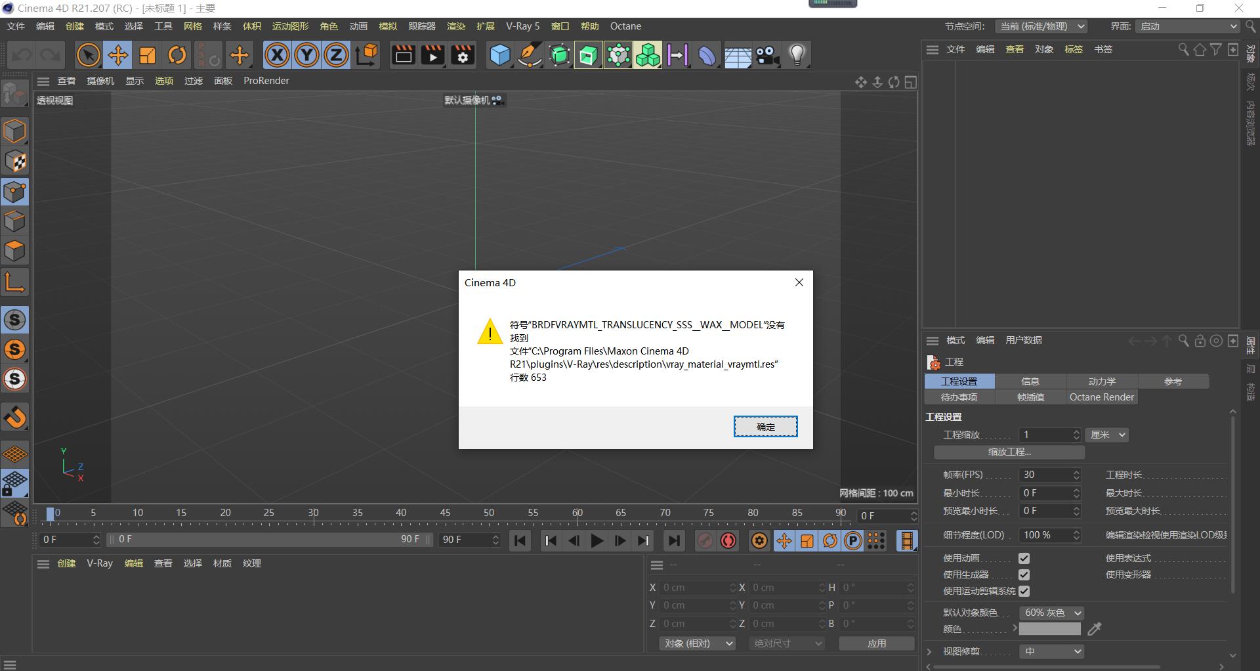Screen dimensions: 1260x671
Task: Switch to texture mode checker icon
Action: click(14, 162)
